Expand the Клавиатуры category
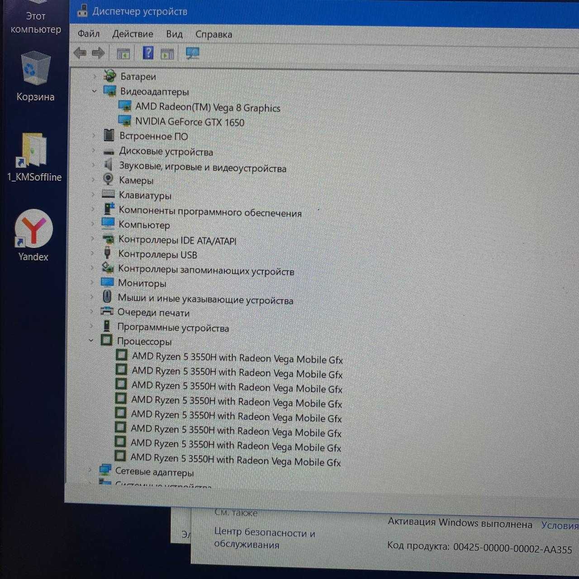The width and height of the screenshot is (579, 579). pyautogui.click(x=93, y=195)
